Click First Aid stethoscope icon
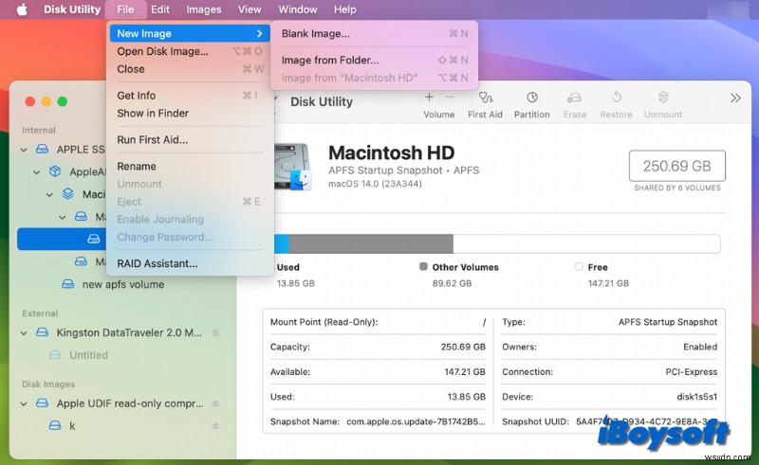This screenshot has width=759, height=465. point(485,98)
